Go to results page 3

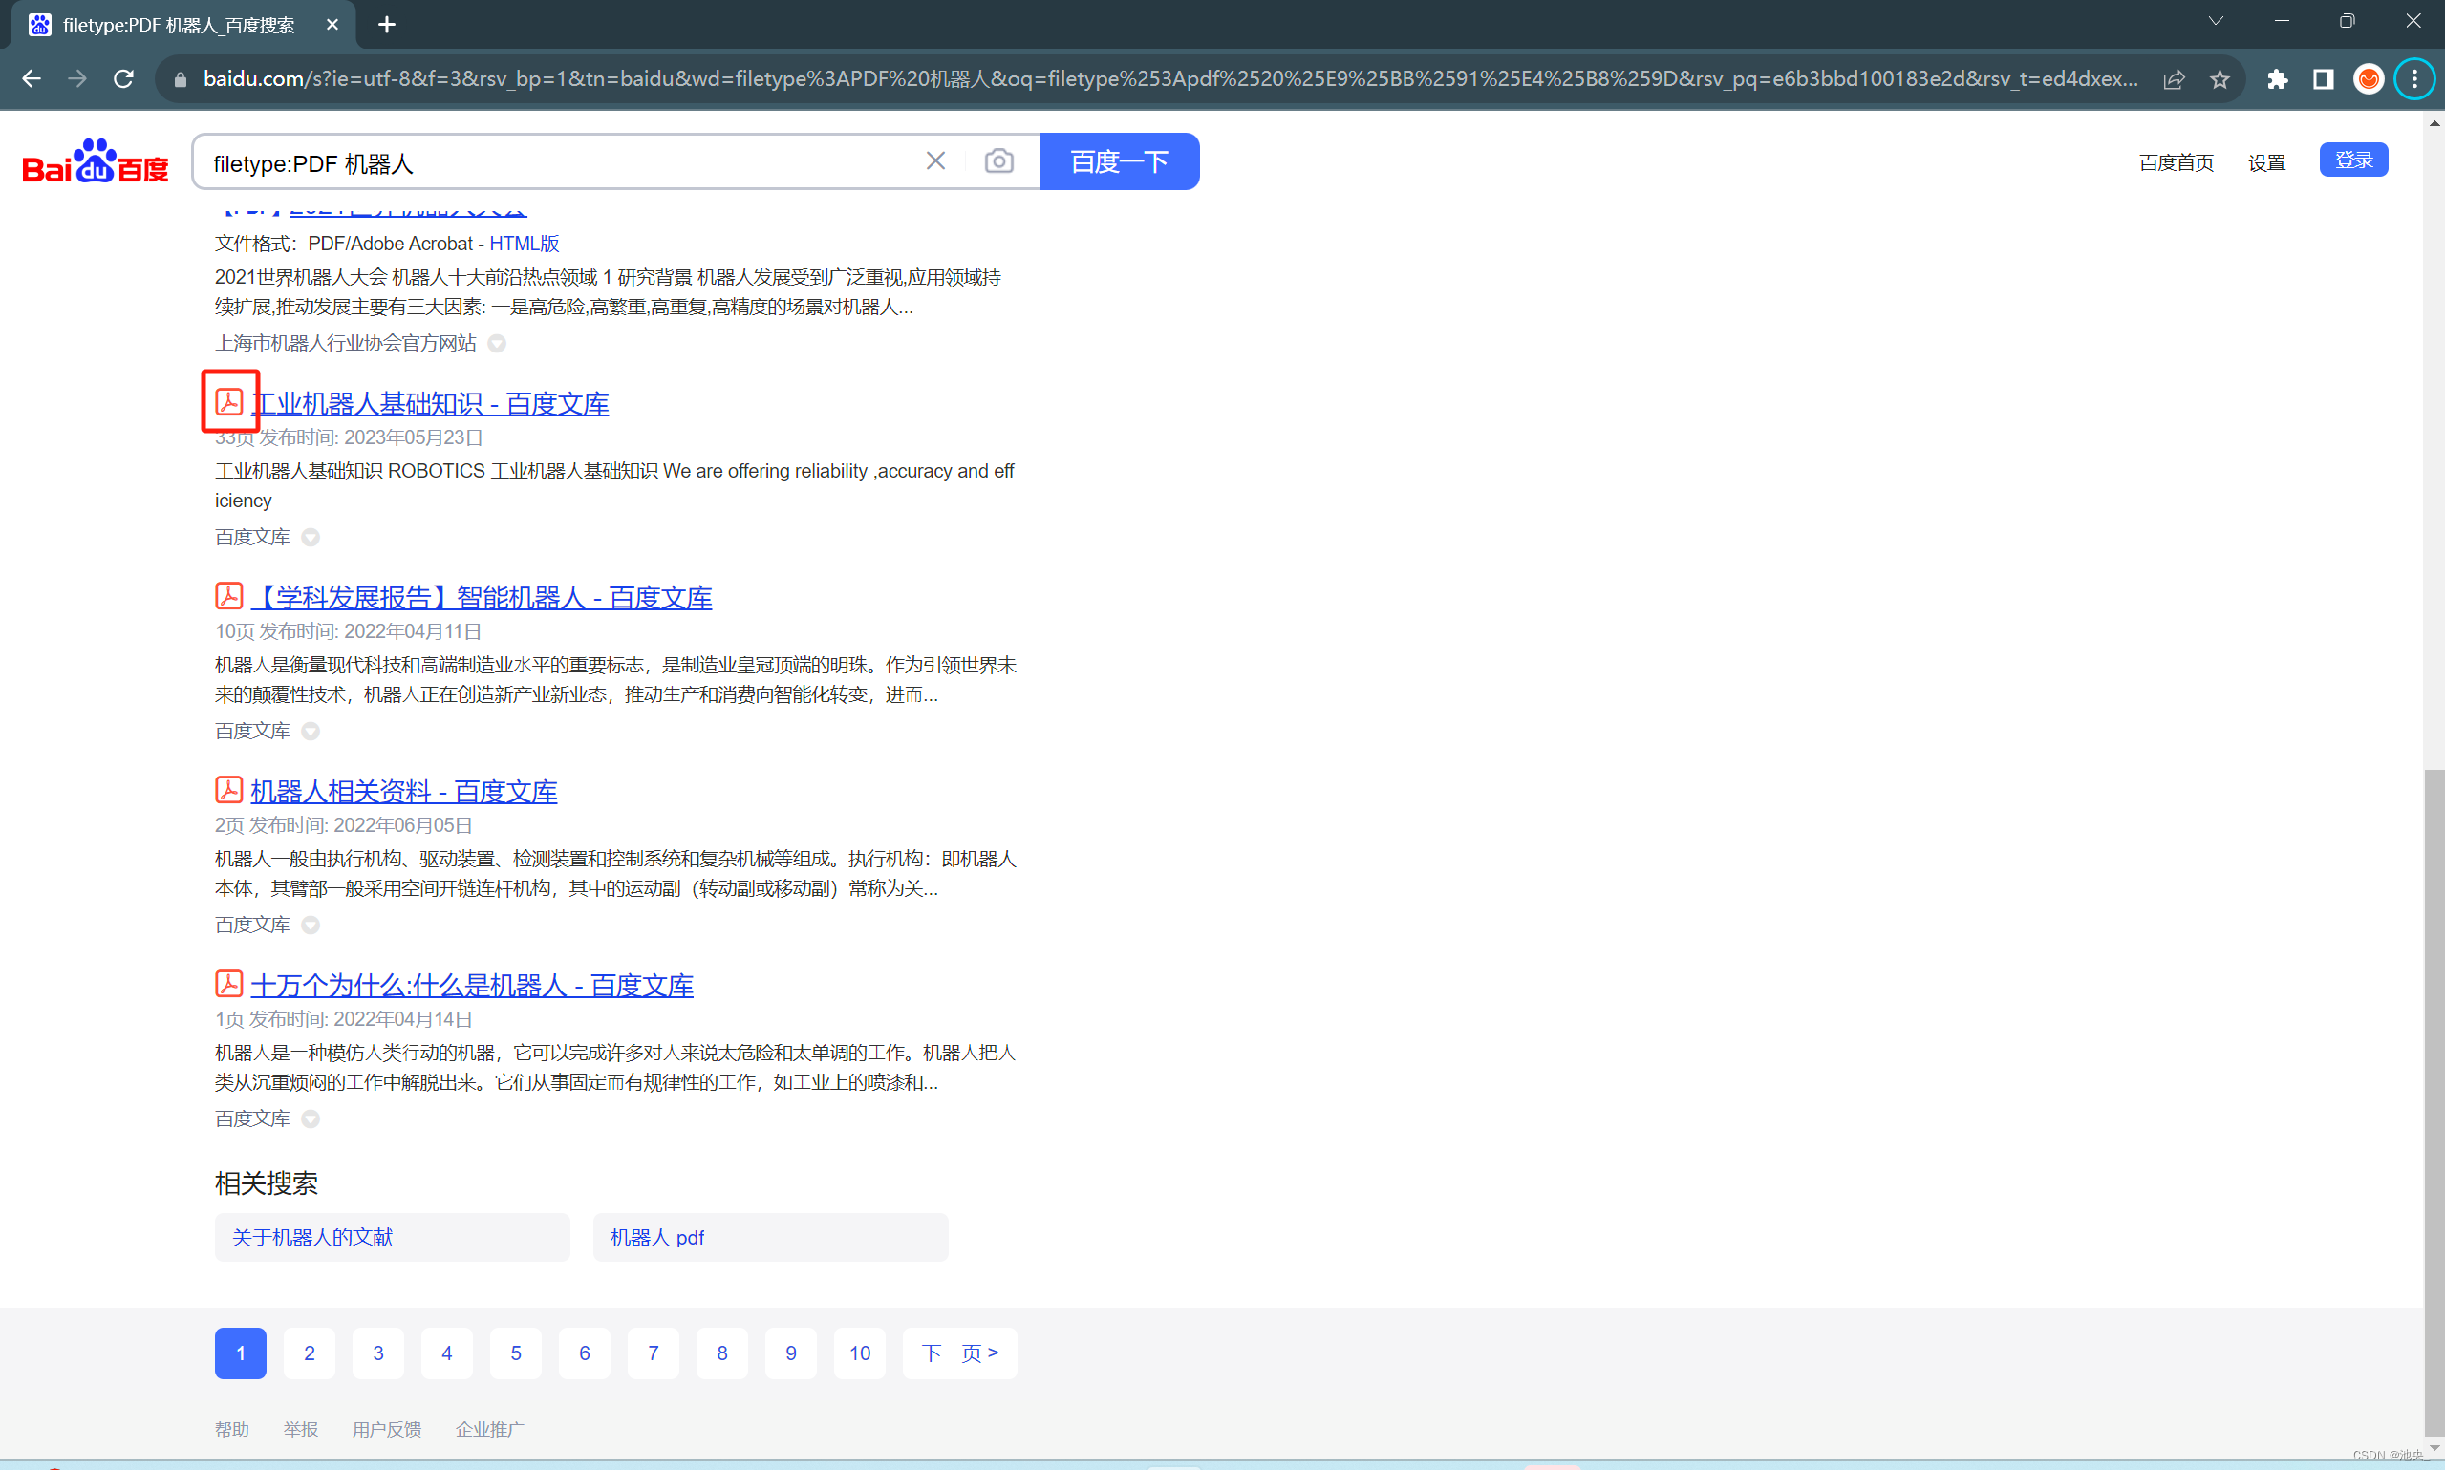[378, 1353]
